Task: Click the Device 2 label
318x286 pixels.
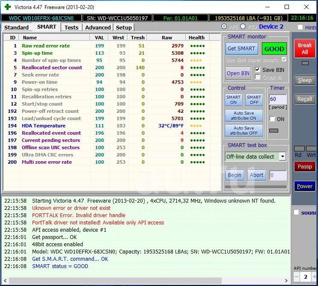Action: point(271,27)
